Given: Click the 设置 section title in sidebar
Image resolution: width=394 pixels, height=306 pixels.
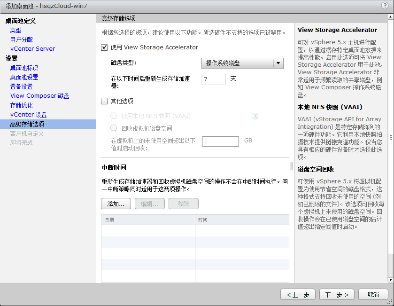Looking at the screenshot, I should [12, 58].
